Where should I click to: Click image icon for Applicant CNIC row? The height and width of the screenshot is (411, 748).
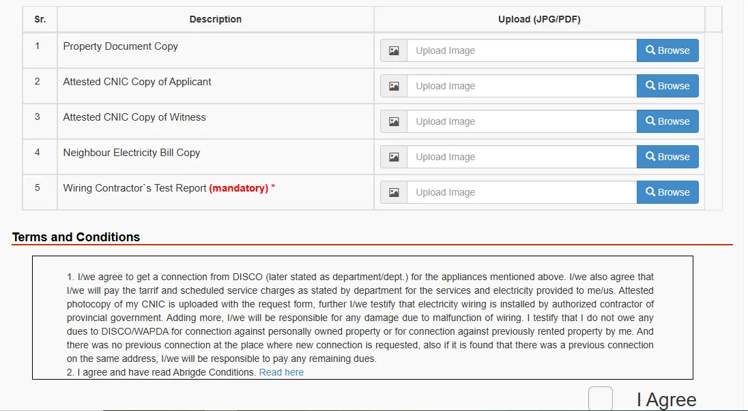tap(394, 86)
